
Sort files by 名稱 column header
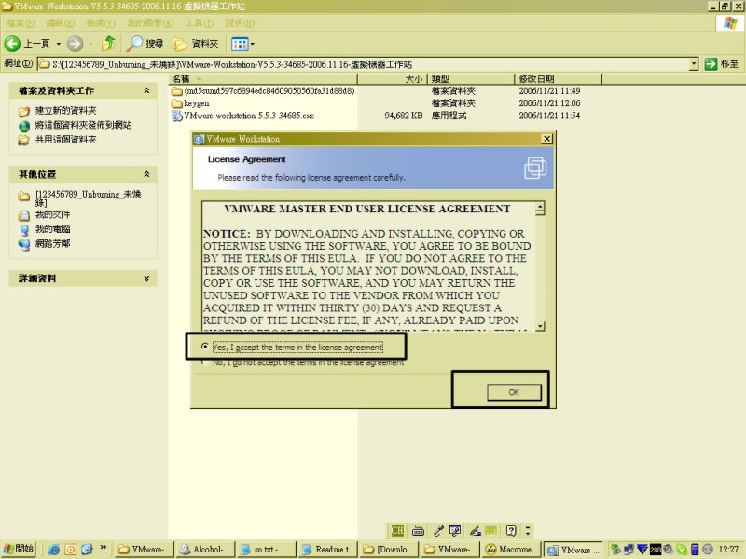coord(263,78)
